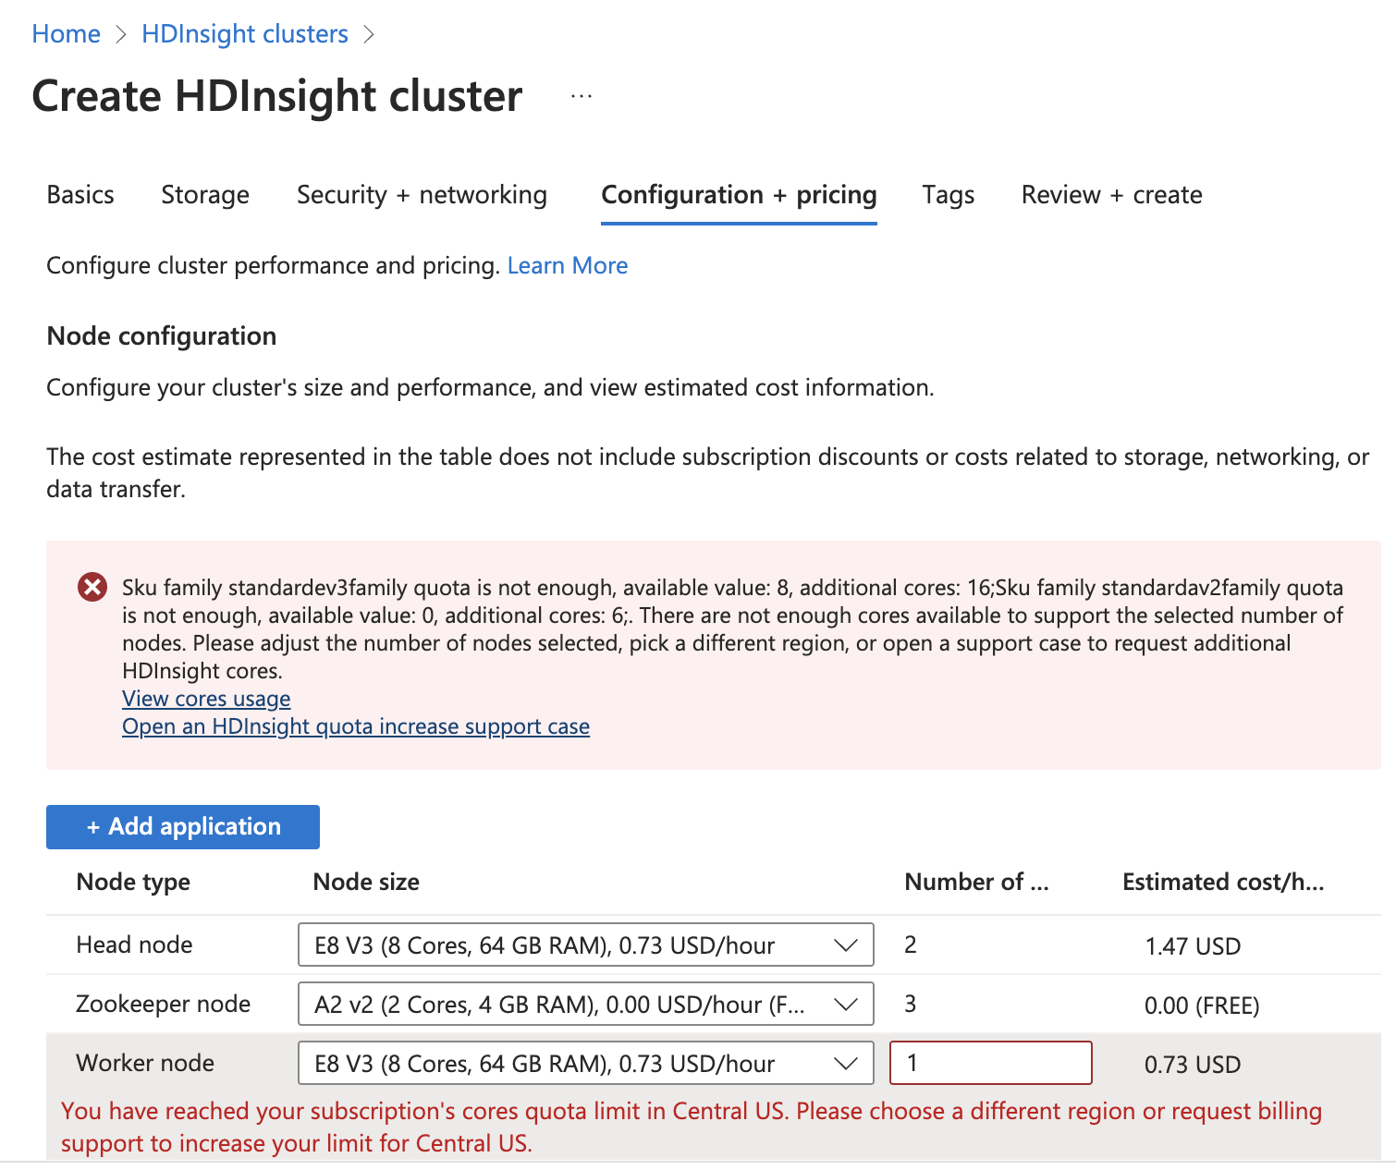Click the red error icon in alert
This screenshot has height=1170, width=1396.
[x=92, y=587]
